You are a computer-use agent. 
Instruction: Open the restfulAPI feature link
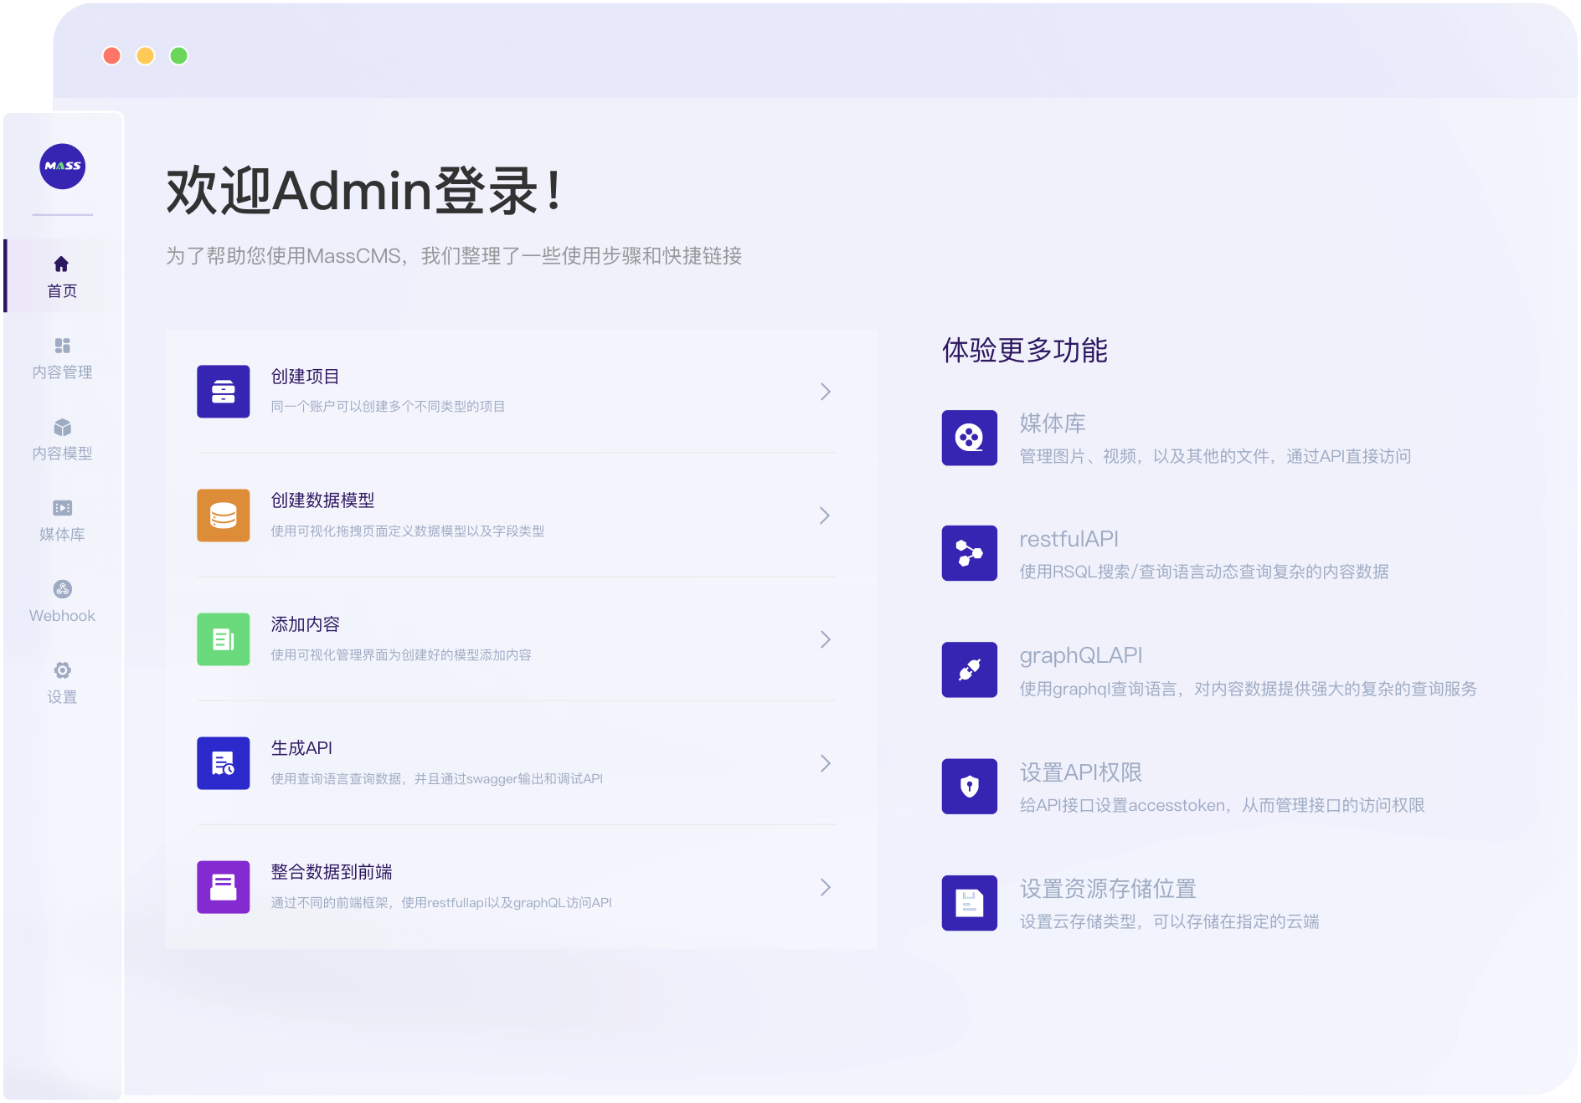tap(1068, 539)
